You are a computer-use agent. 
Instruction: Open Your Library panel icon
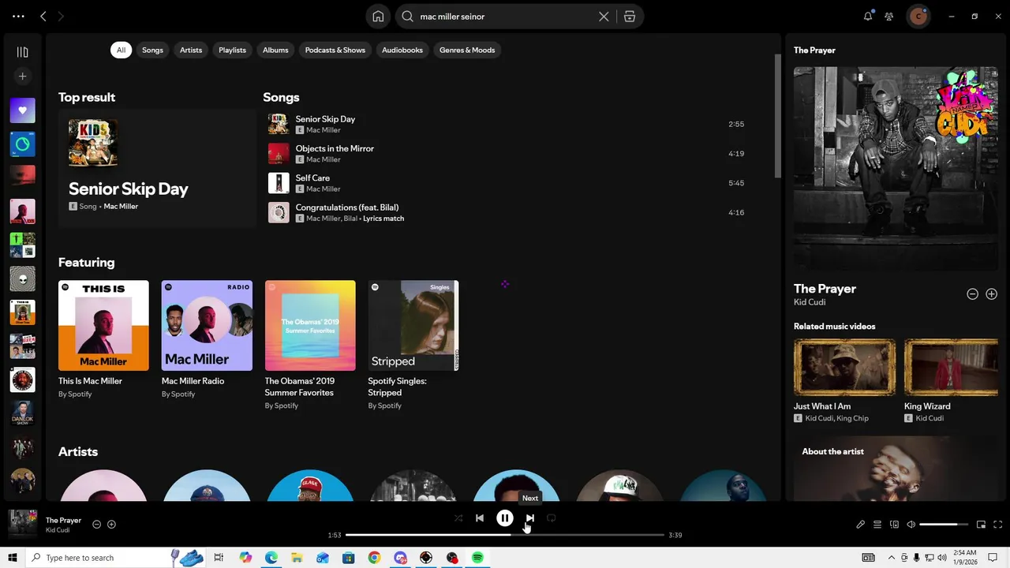pos(22,52)
